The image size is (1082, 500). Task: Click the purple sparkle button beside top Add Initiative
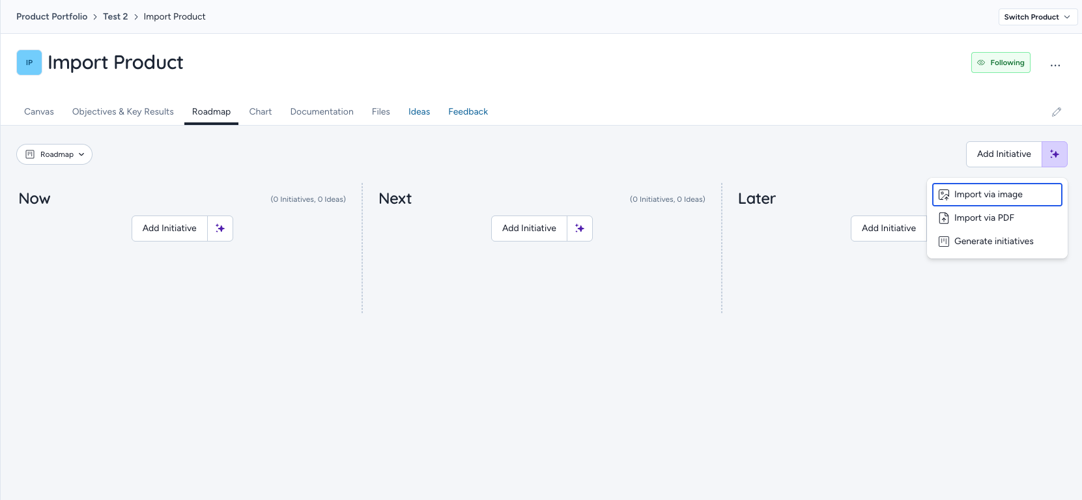point(1055,154)
